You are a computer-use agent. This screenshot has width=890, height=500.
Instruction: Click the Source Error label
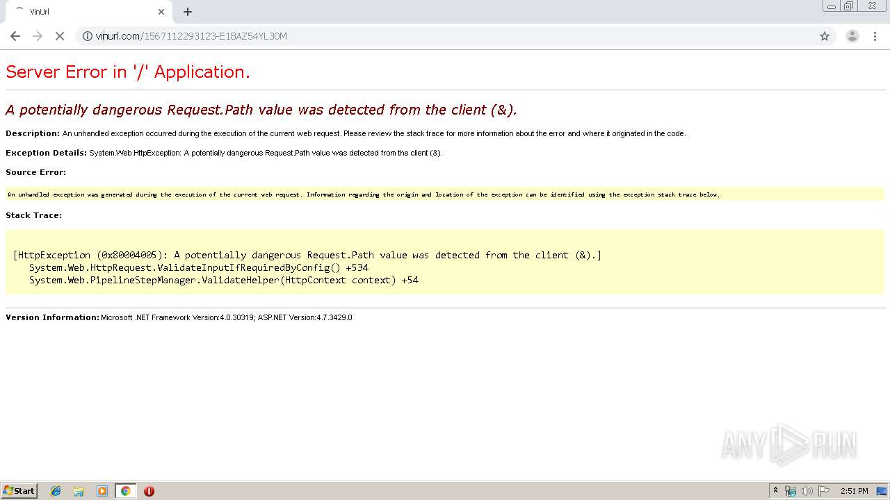36,172
